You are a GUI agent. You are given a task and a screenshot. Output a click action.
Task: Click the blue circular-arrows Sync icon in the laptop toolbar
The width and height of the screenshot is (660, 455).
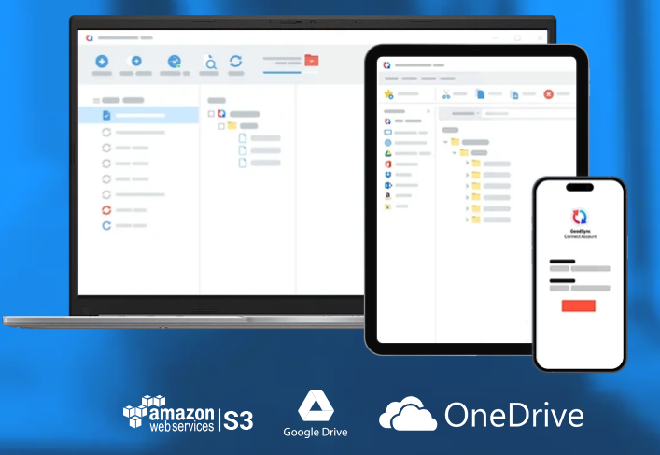[x=235, y=62]
